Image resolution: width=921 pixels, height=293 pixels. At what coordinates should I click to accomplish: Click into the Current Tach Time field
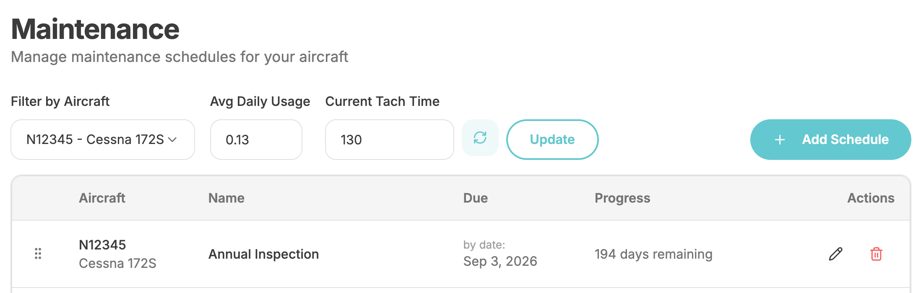tap(389, 140)
